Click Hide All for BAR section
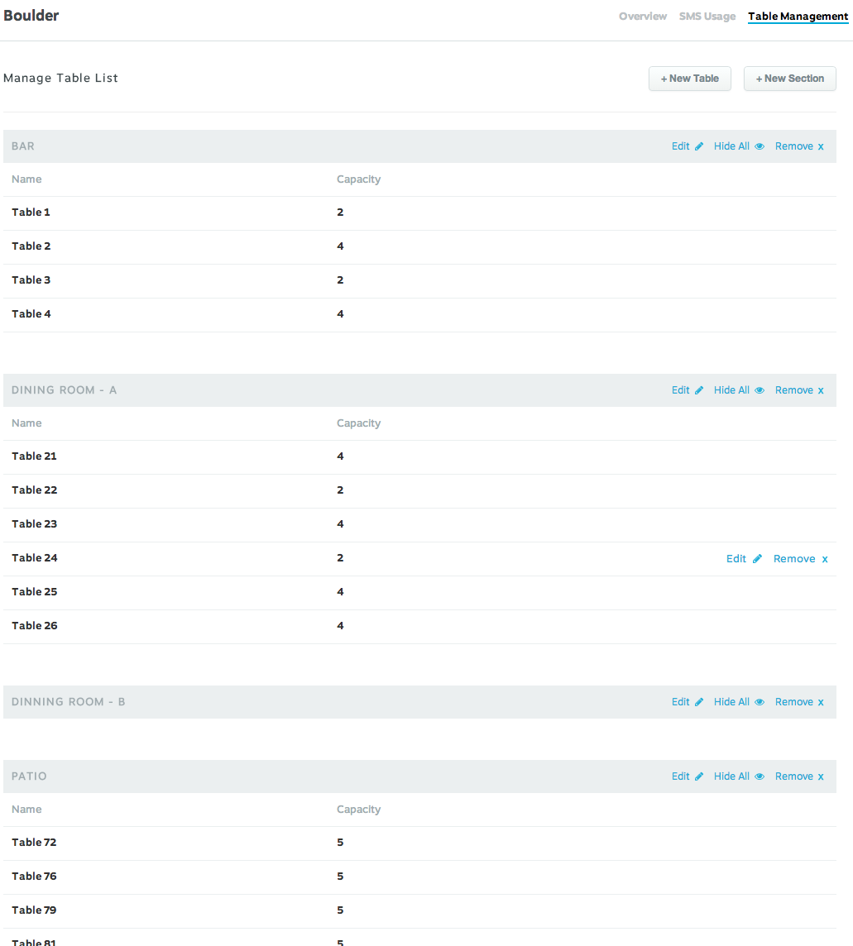Screen dimensions: 853x946 click(x=731, y=146)
